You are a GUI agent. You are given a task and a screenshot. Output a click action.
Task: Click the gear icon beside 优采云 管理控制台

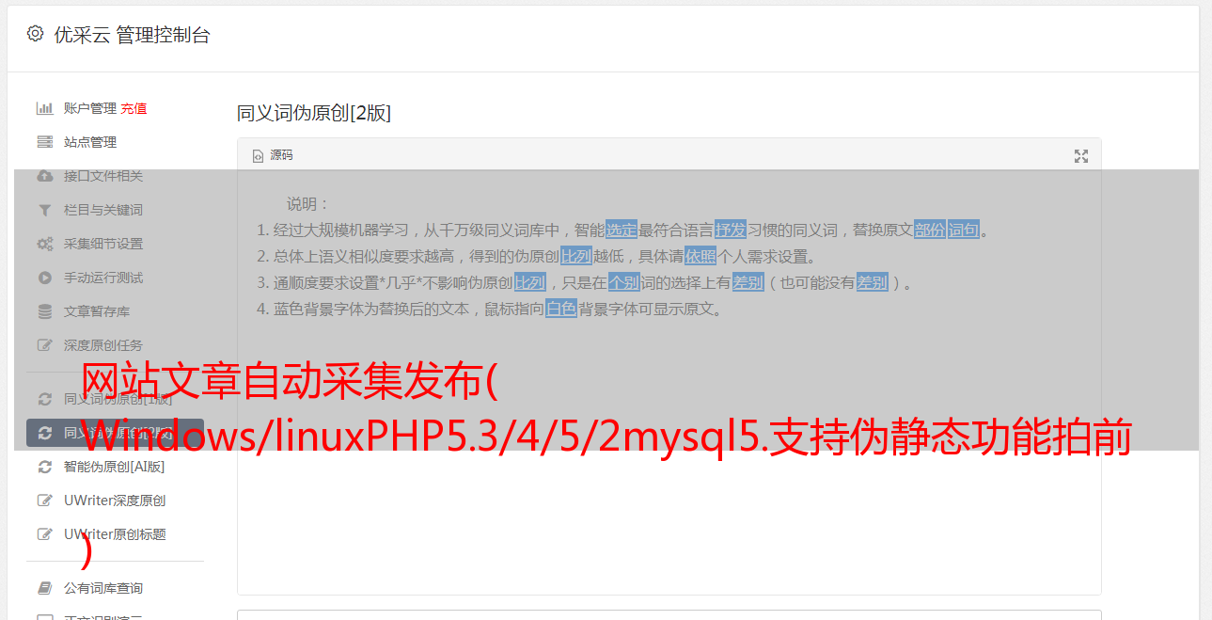(35, 34)
